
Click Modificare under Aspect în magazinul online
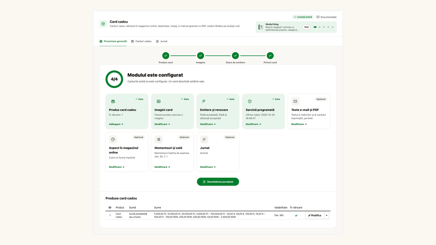tap(117, 167)
